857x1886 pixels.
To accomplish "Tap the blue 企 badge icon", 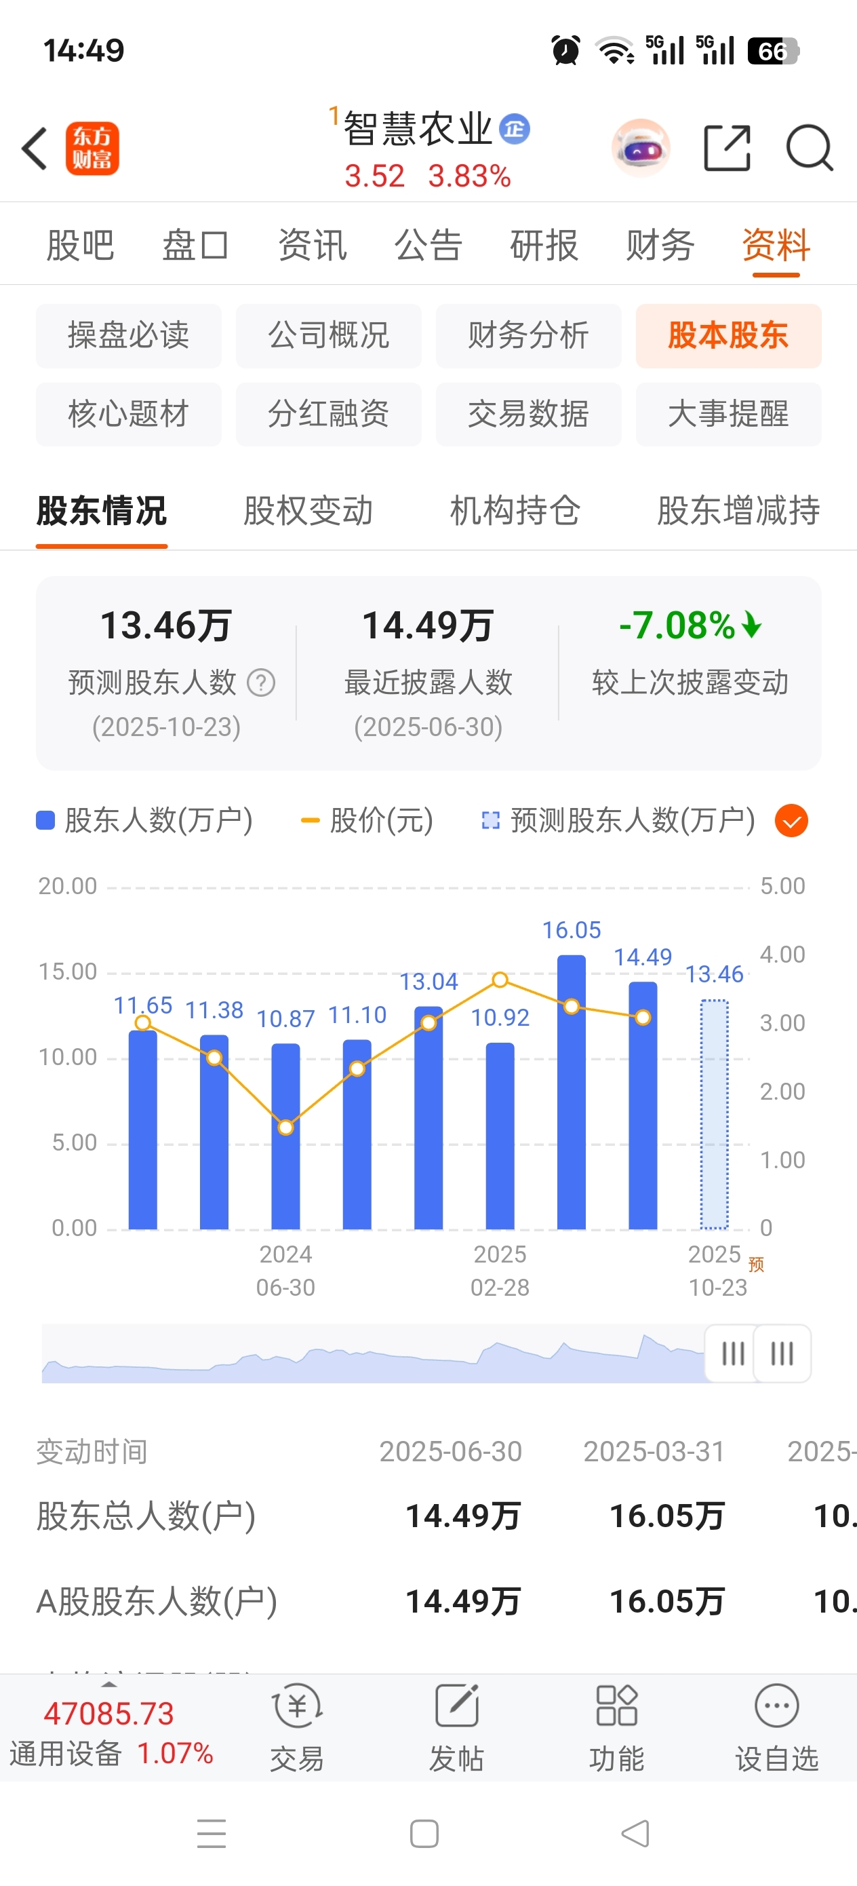I will [x=515, y=130].
